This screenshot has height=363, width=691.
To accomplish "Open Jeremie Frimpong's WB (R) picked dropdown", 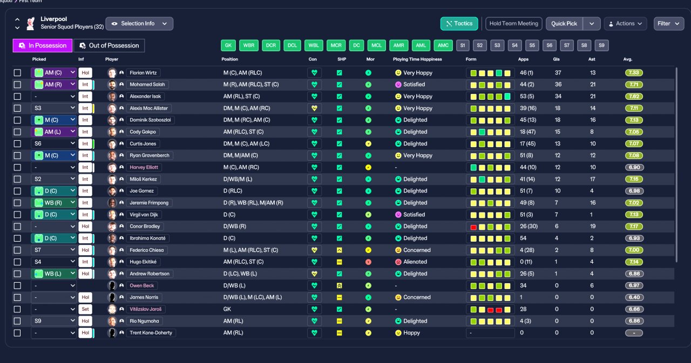I will coord(54,203).
